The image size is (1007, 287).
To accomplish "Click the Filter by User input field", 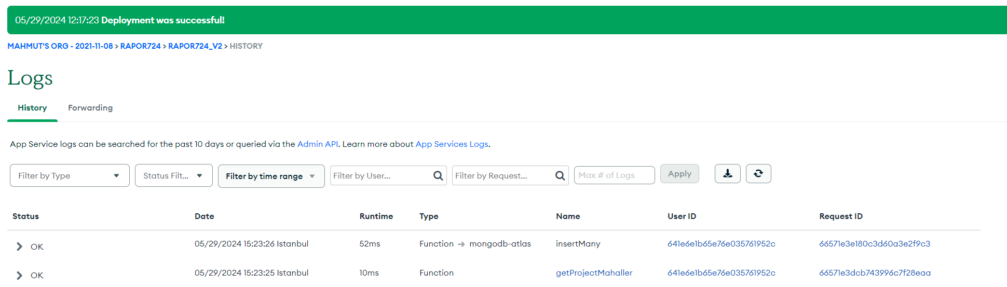I will (x=380, y=176).
